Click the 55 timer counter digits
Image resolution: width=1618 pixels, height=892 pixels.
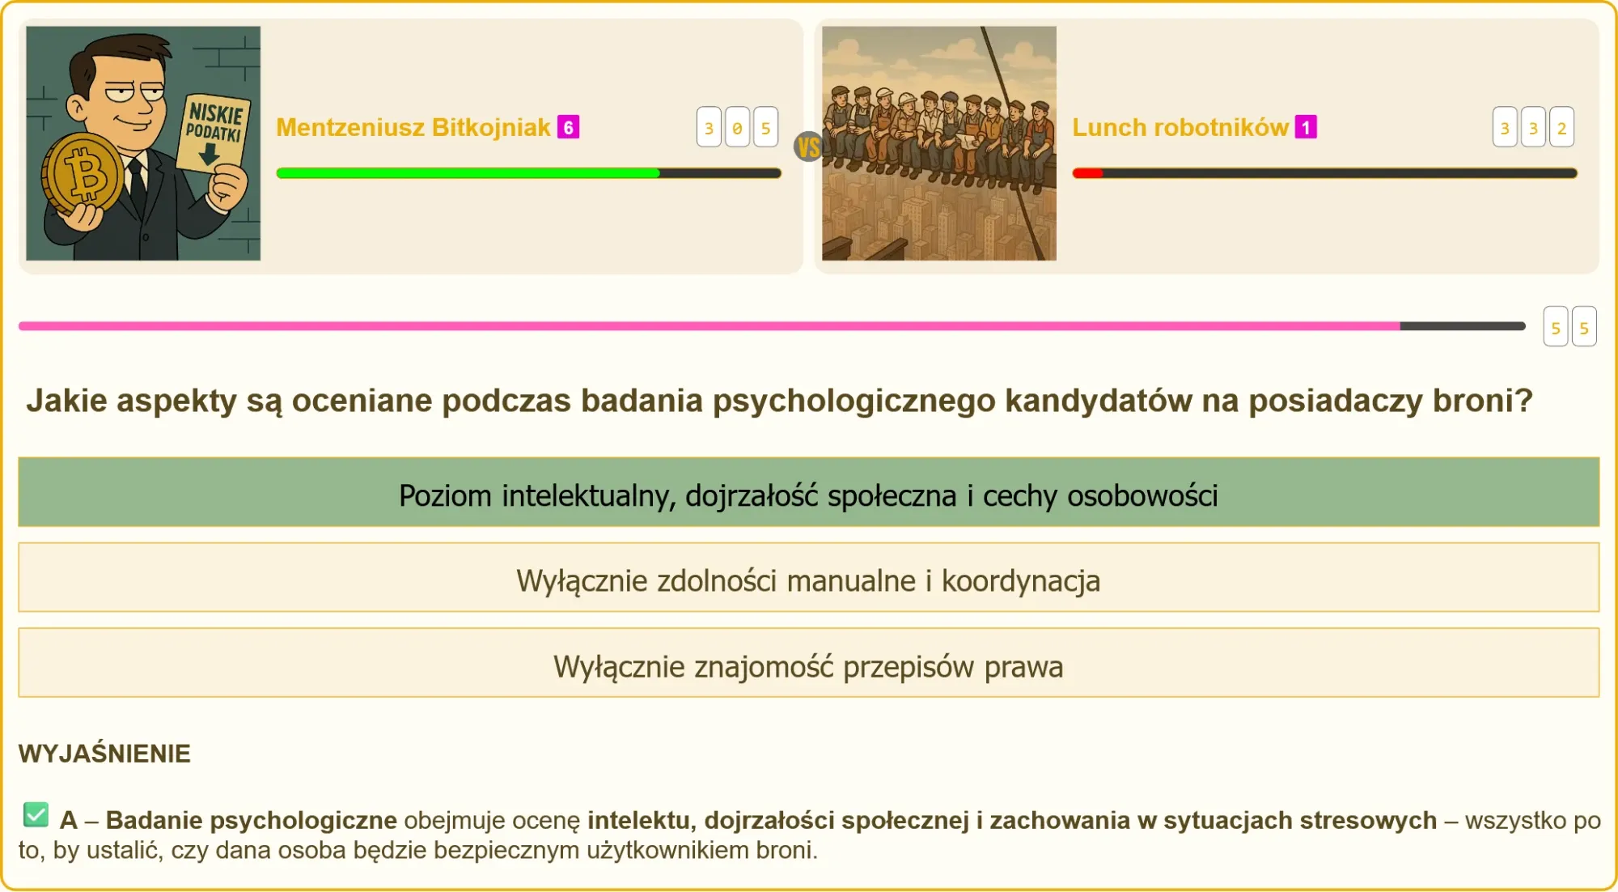(1569, 327)
